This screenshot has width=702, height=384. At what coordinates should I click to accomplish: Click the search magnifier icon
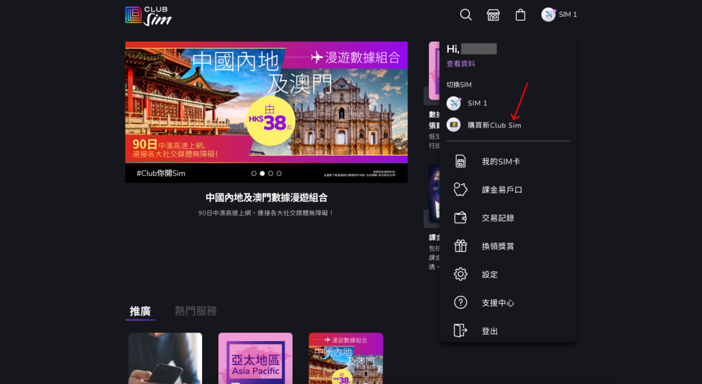click(x=465, y=14)
